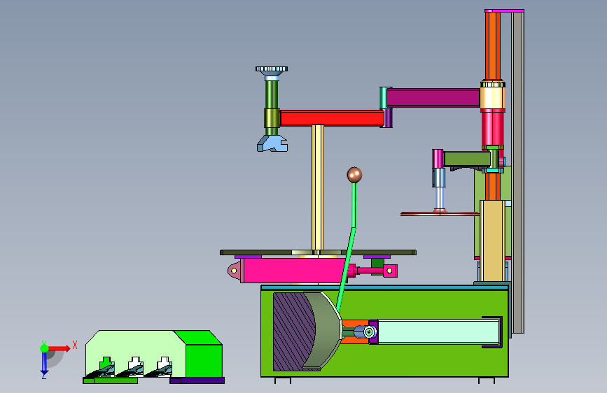Select the olive green lower side arm

tap(467, 159)
